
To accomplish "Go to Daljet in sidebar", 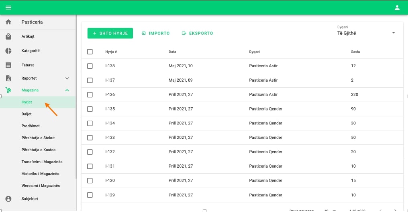I will click(27, 114).
